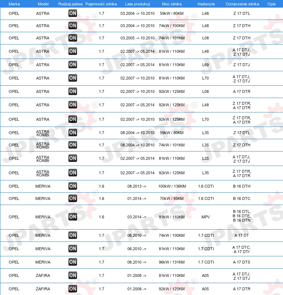Click the Marka column header

14,4
